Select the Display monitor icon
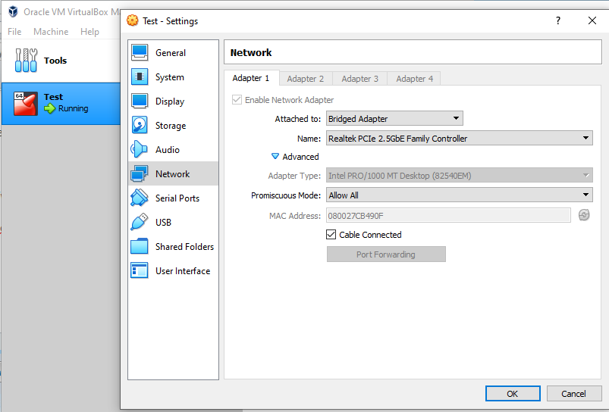The width and height of the screenshot is (609, 412). [140, 101]
